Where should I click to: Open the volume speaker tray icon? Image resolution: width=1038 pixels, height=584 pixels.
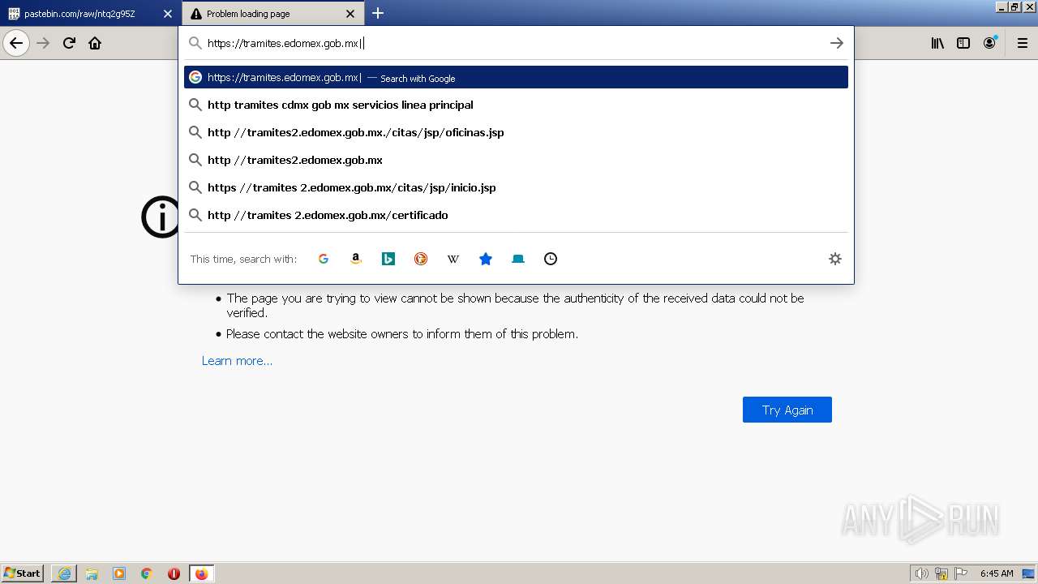point(922,573)
